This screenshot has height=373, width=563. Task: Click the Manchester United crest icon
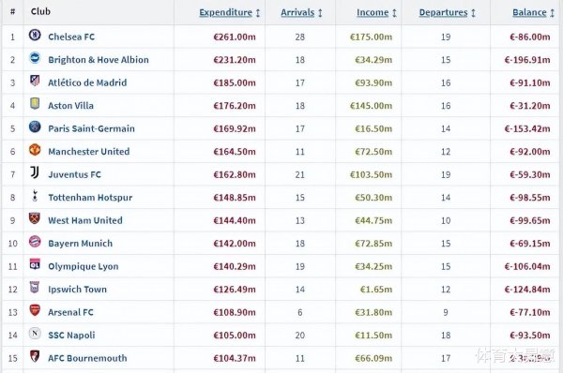pos(35,150)
